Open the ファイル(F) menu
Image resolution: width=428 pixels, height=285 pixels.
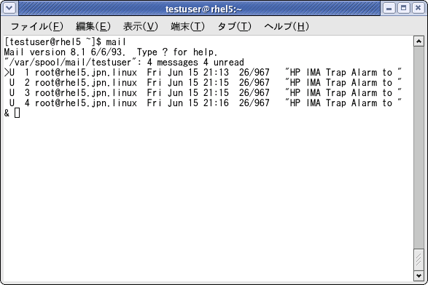pyautogui.click(x=37, y=26)
